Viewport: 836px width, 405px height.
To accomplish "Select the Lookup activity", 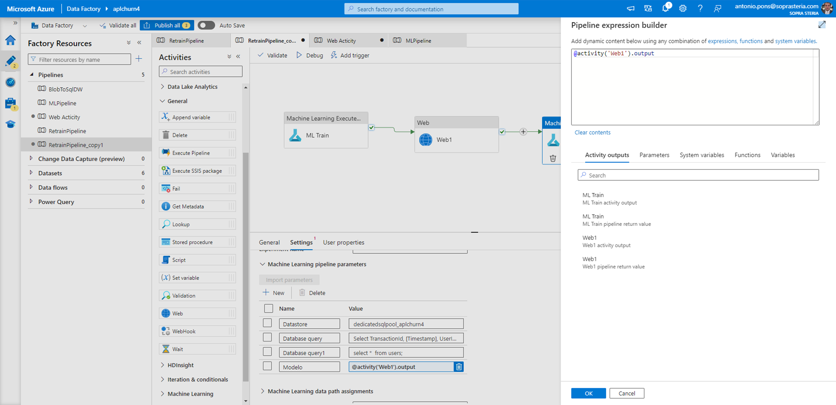I will click(197, 224).
